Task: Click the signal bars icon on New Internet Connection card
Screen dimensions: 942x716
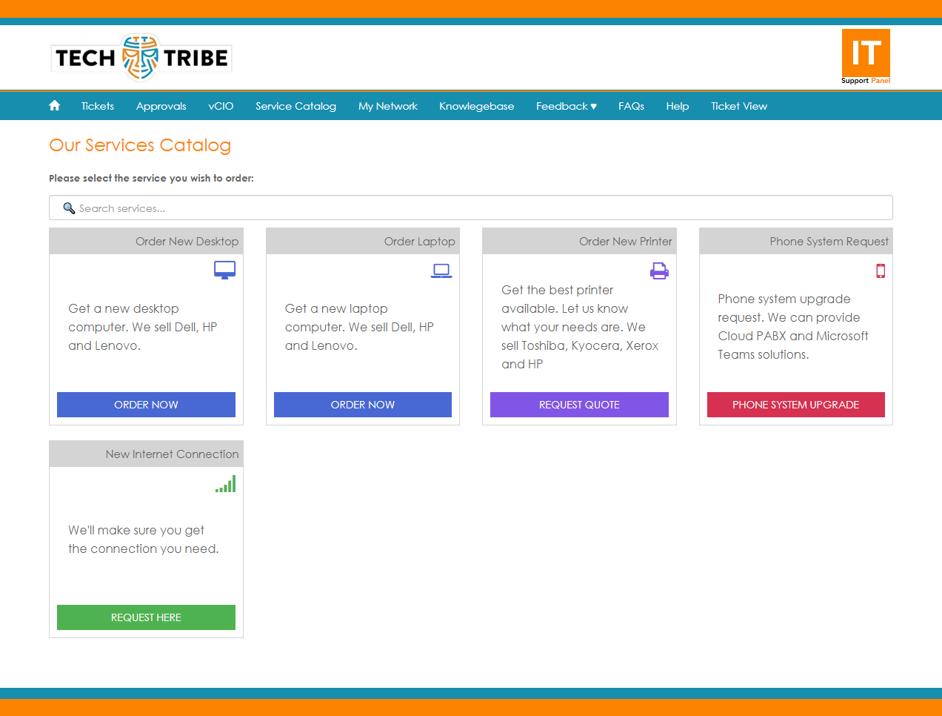Action: (225, 483)
